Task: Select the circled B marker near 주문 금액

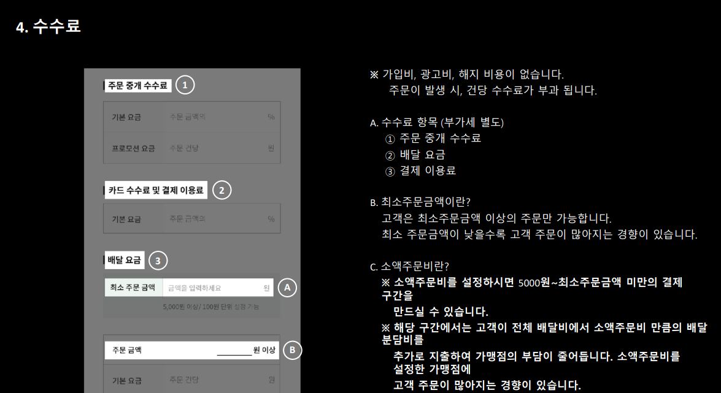Action: [x=294, y=350]
